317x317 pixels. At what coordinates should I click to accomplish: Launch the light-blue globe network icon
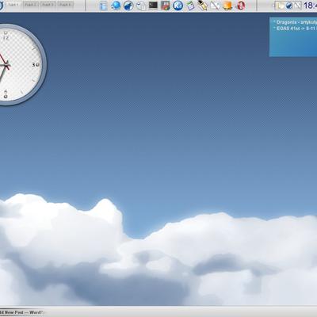[116, 6]
